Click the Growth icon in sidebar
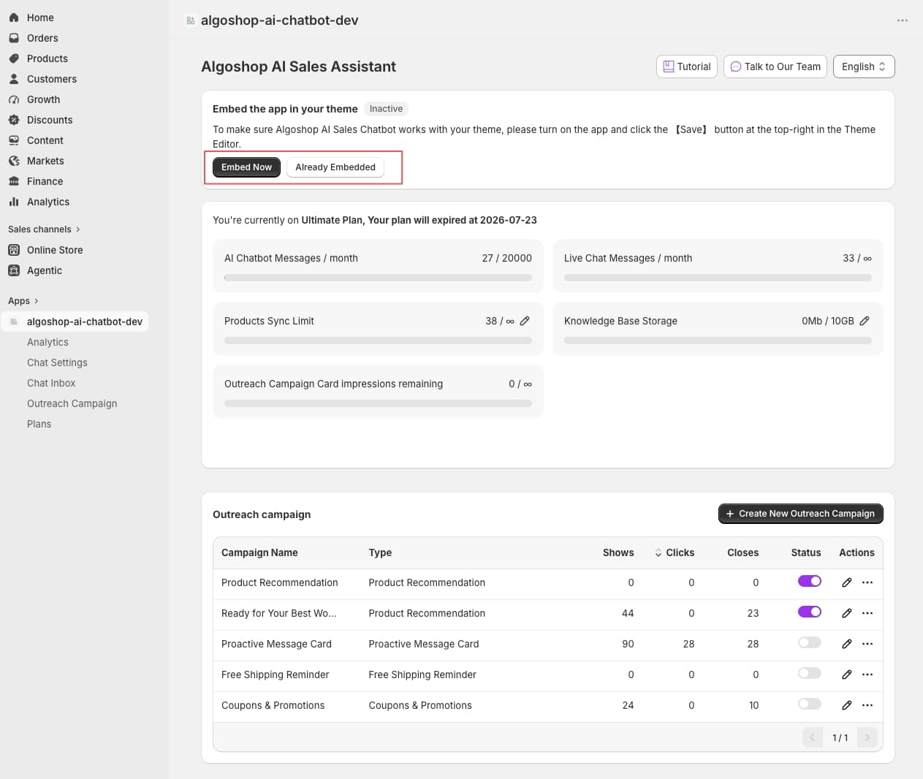The width and height of the screenshot is (923, 779). pyautogui.click(x=14, y=99)
